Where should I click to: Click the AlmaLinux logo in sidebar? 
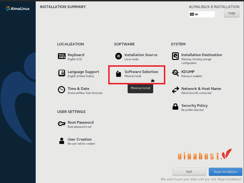[x=17, y=8]
